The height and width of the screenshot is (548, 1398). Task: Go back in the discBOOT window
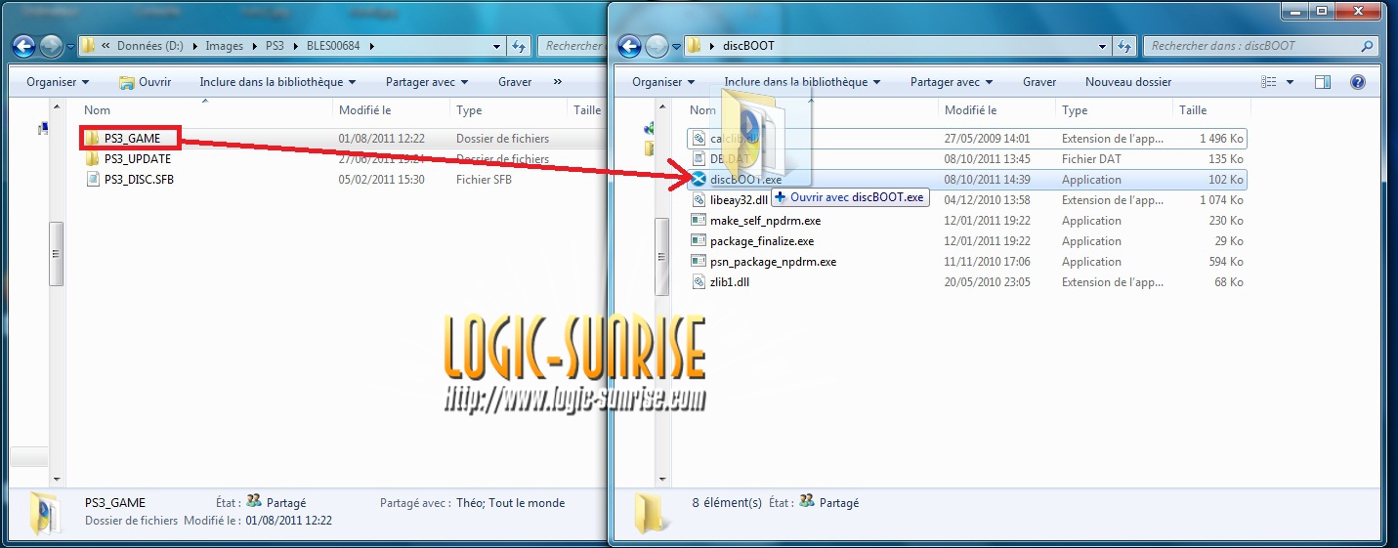pyautogui.click(x=630, y=45)
